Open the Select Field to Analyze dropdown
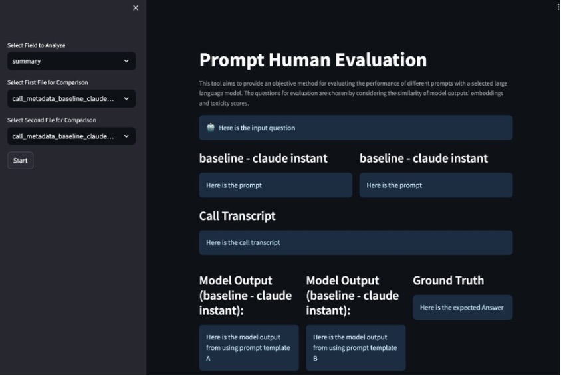Screen dimensions: 561x376 [x=71, y=61]
